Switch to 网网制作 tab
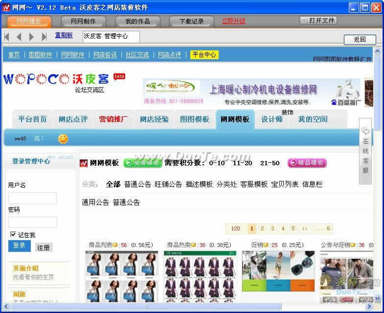 point(83,22)
